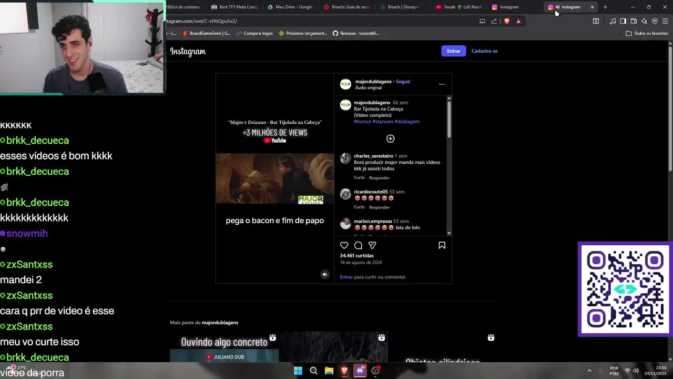Click the #humor hashtag link

[363, 122]
